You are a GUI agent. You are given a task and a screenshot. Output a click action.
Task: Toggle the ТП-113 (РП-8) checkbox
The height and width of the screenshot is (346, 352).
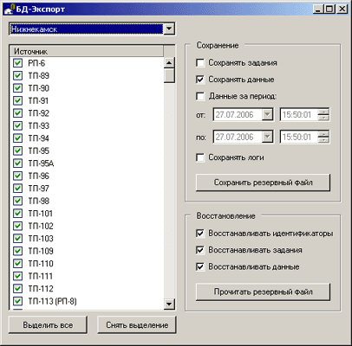point(17,301)
